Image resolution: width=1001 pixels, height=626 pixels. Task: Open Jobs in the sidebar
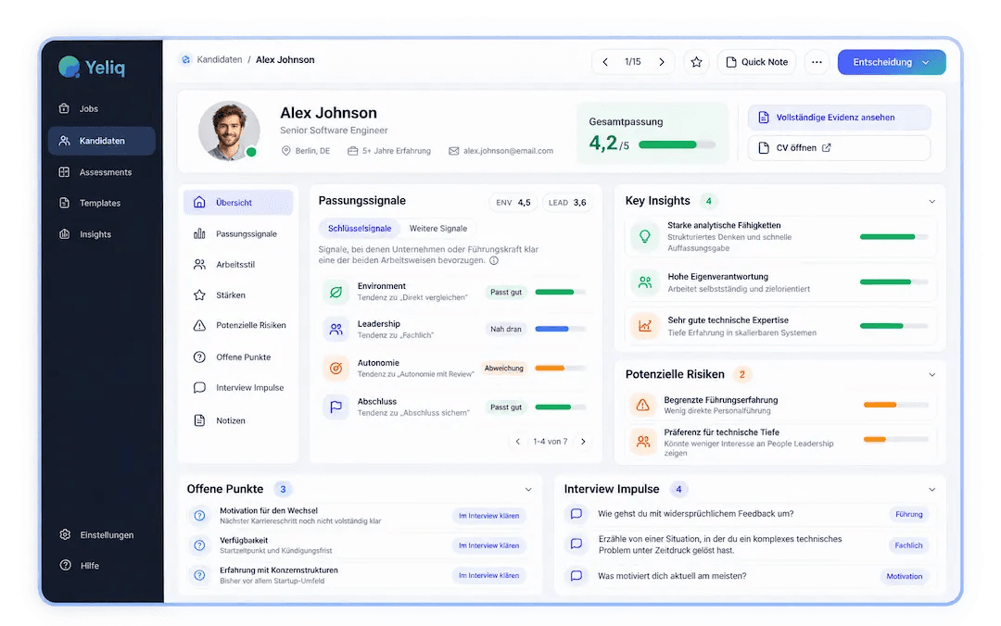102,108
